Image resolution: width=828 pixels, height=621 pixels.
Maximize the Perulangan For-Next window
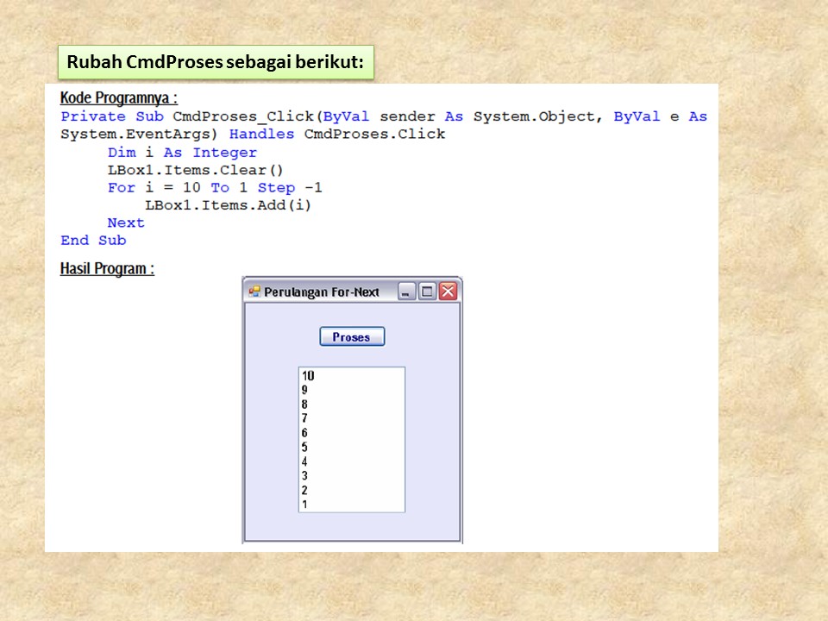pos(427,292)
